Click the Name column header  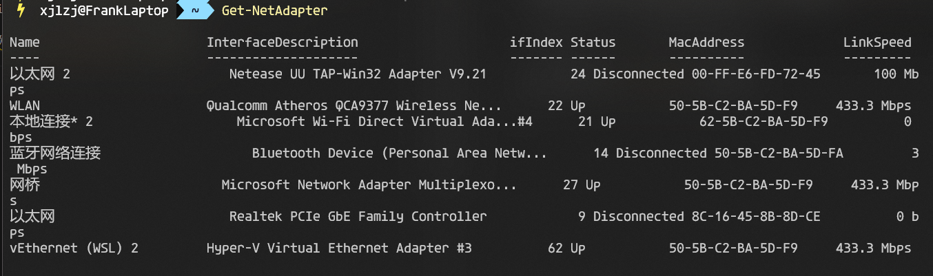[25, 43]
